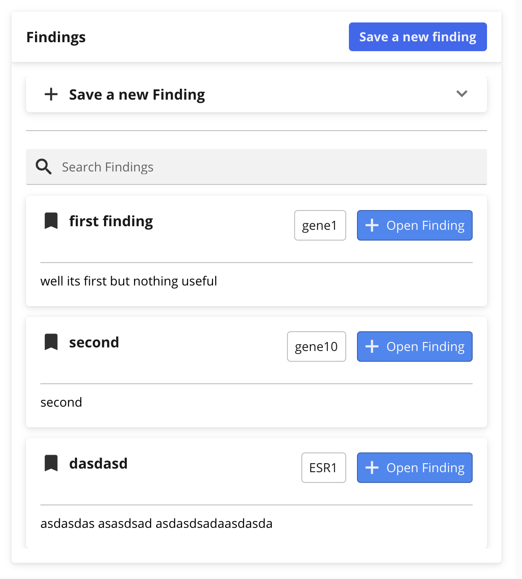Click the blue Save a new finding button
Image resolution: width=522 pixels, height=579 pixels.
418,37
